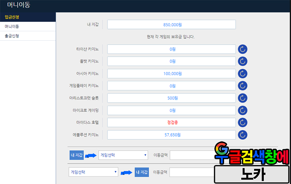Click the 내 지갑 850,000원 balance field
Viewport: 291px width, 184px height.
point(172,25)
